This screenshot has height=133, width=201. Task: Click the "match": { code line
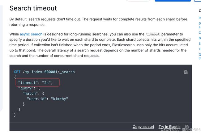pos(33,94)
